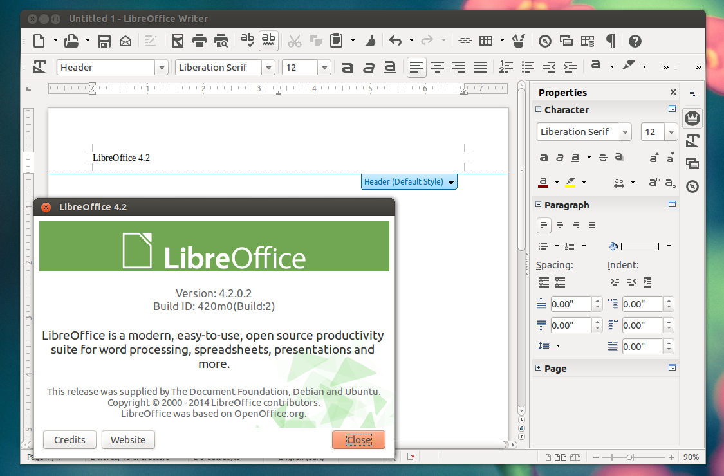Toggle bold character formatting
This screenshot has width=724, height=476.
tap(348, 67)
